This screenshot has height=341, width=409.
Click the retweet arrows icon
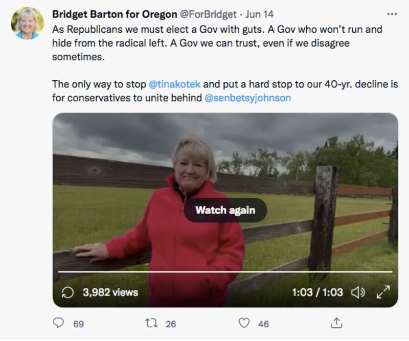tap(151, 323)
